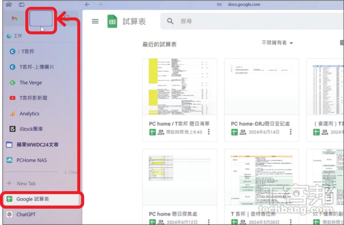Click the title PC home / T客邦 題目清單
The width and height of the screenshot is (344, 225).
[179, 124]
